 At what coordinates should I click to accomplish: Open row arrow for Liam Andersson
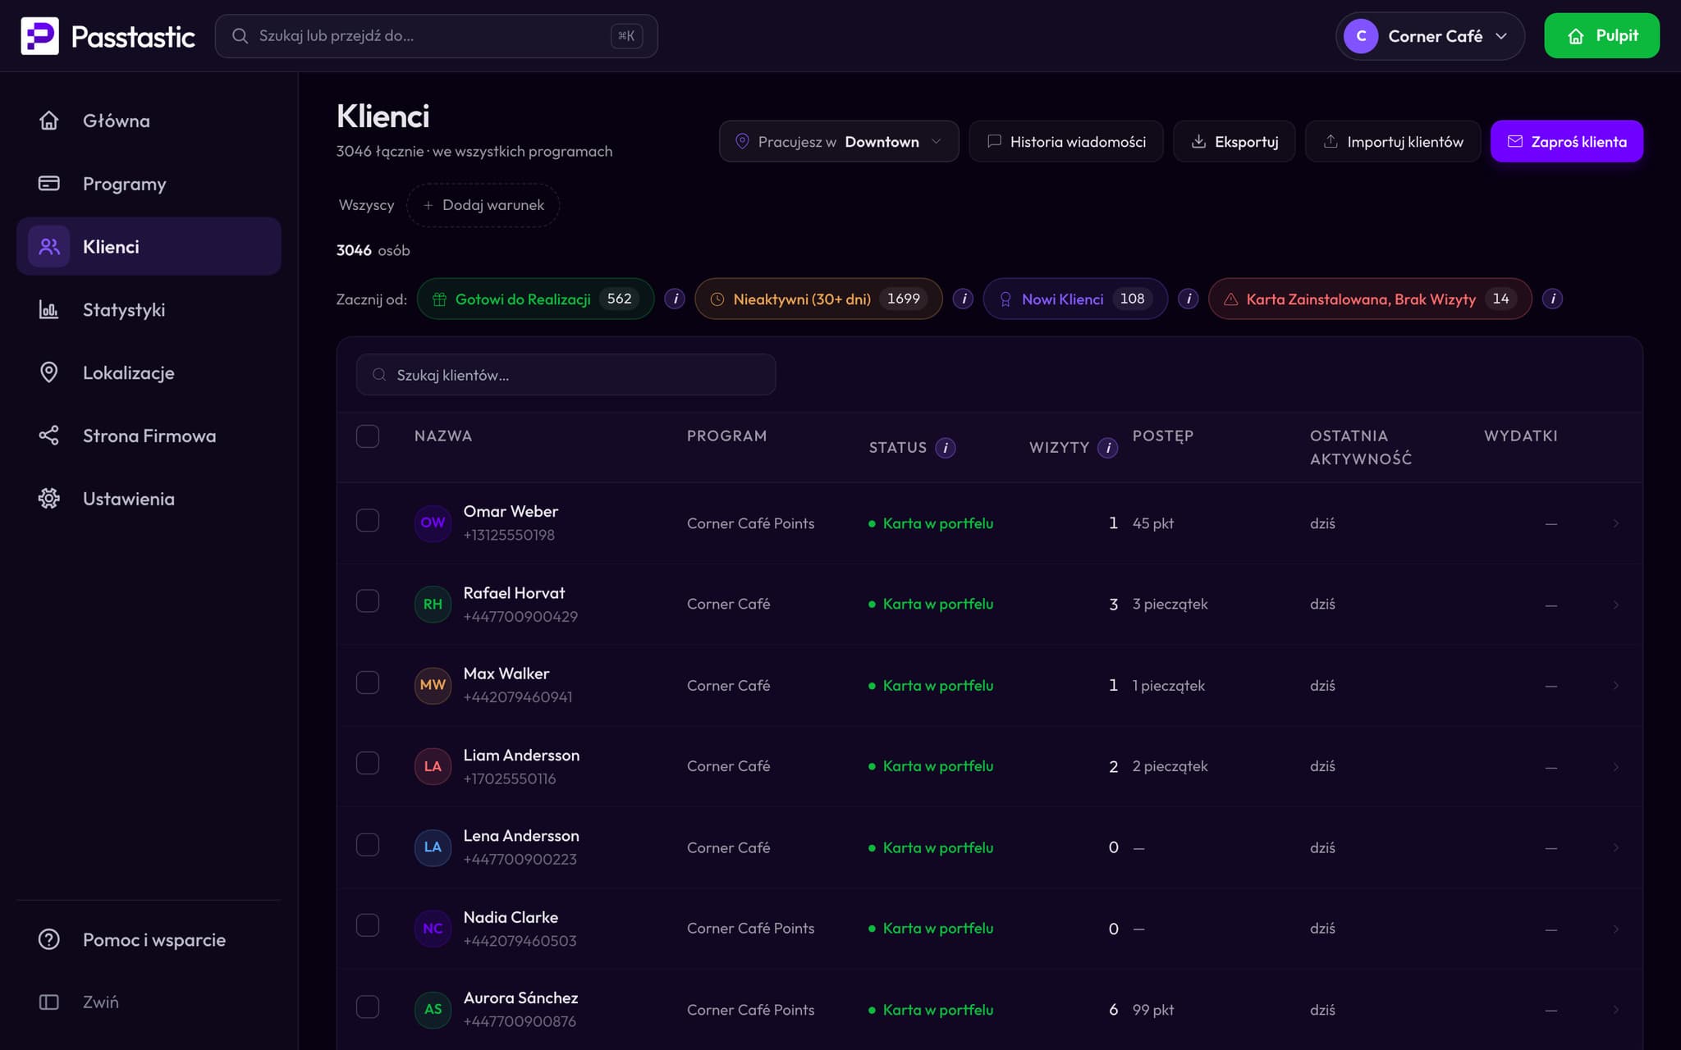pyautogui.click(x=1615, y=766)
